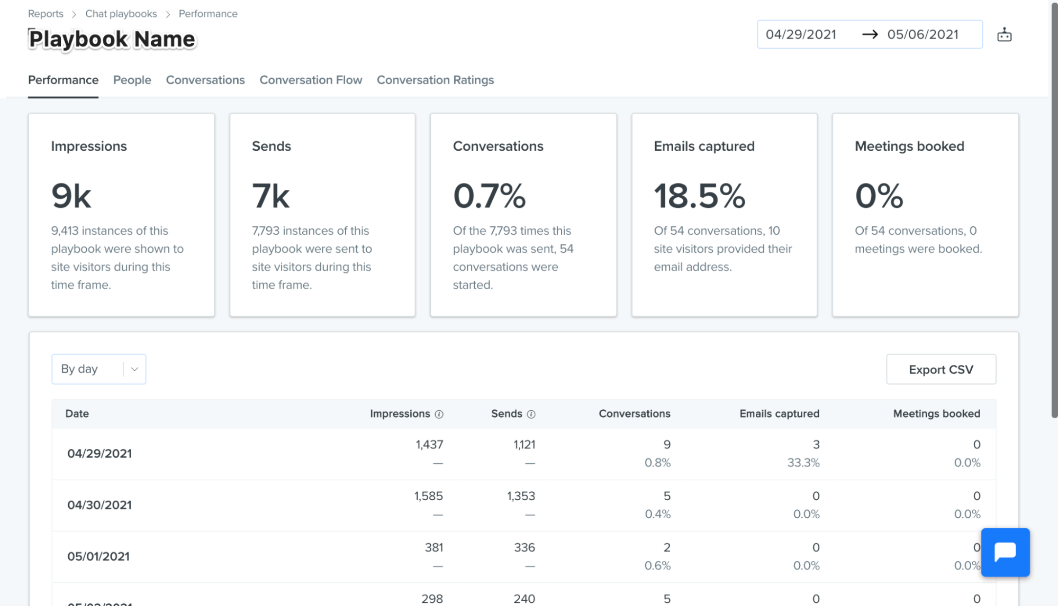Screen dimensions: 1058x606
Task: Expand the By day dropdown arrow
Action: coord(134,369)
